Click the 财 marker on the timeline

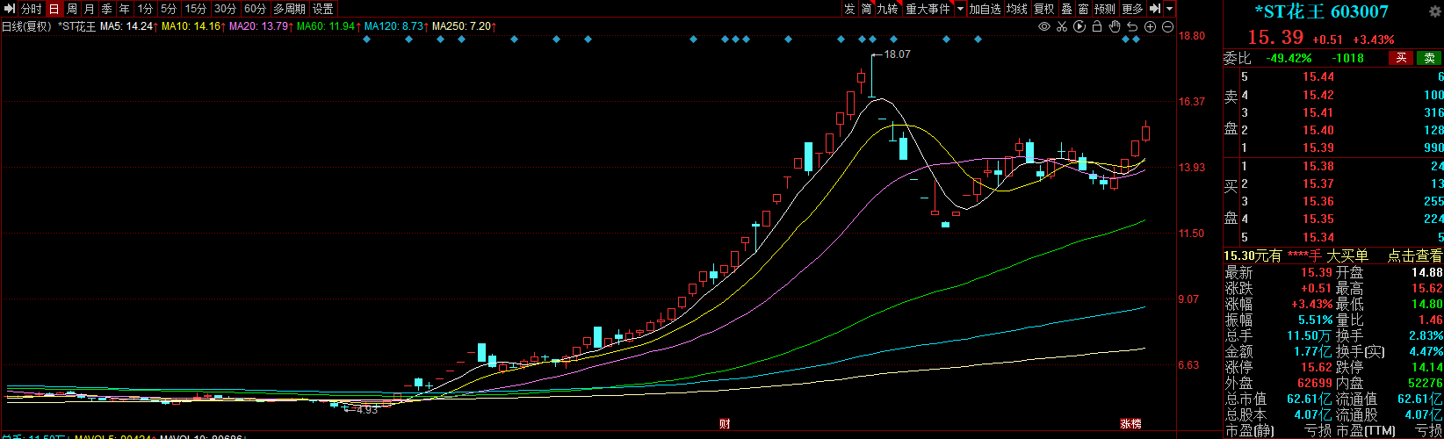click(725, 424)
